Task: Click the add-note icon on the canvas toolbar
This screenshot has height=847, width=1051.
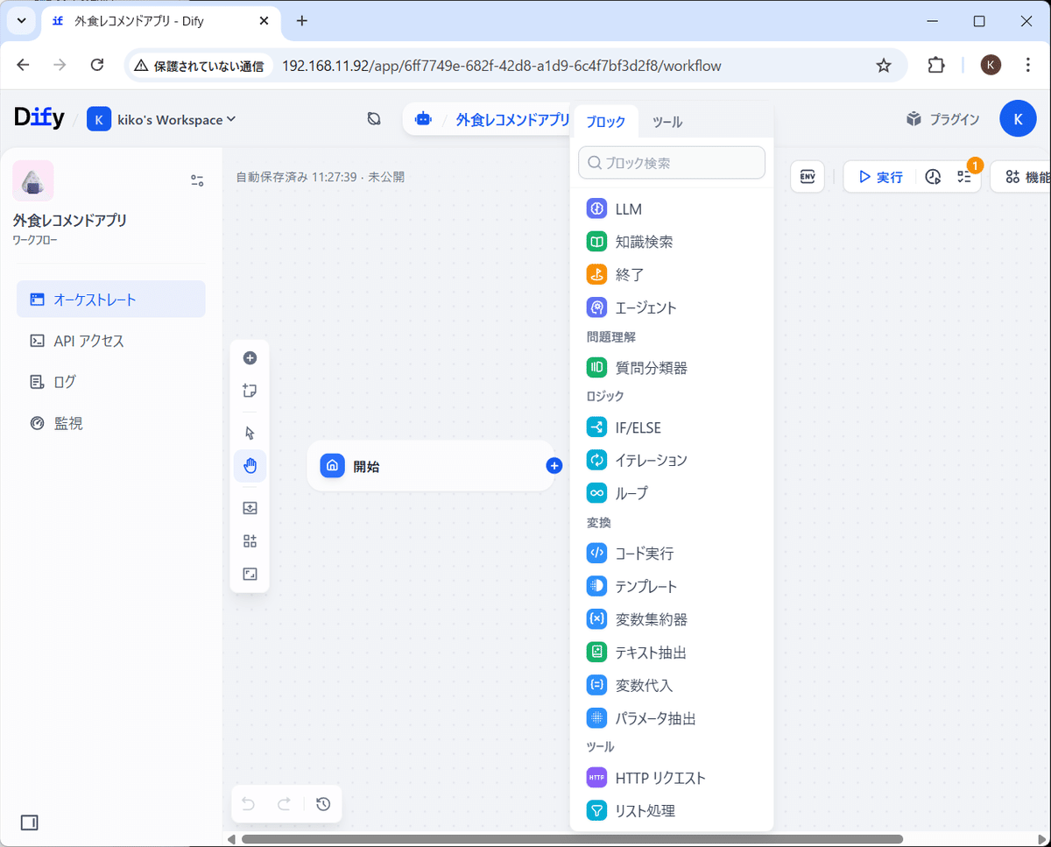Action: point(250,390)
